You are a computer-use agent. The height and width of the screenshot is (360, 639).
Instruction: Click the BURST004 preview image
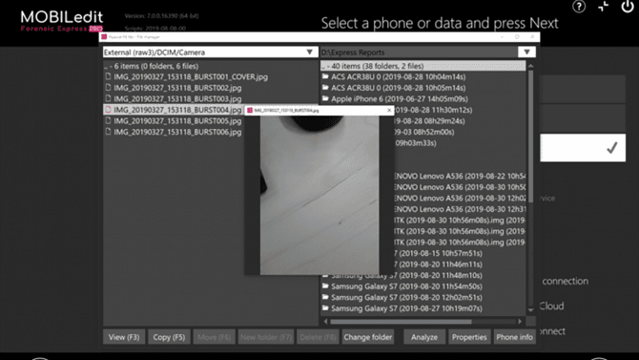click(319, 195)
